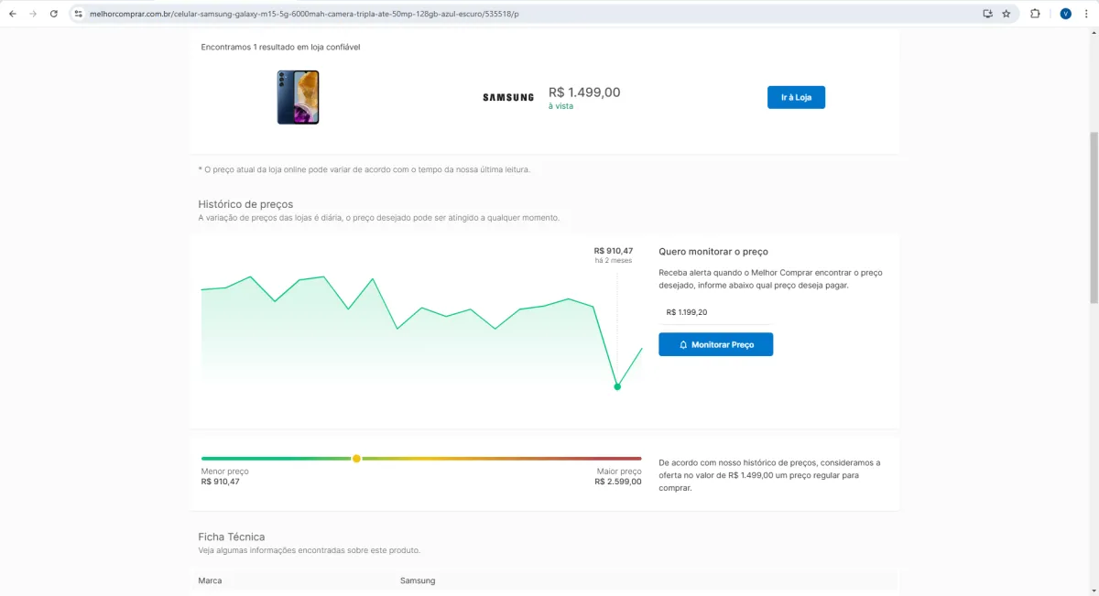1099x596 pixels.
Task: Click the R$ 910,47 chart tooltip label
Action: [x=613, y=251]
